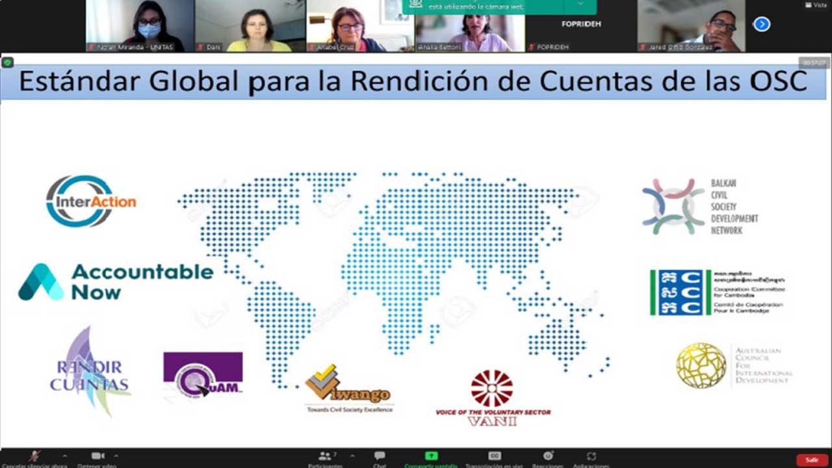Expand video options arrow beside camera
This screenshot has height=468, width=832.
[116, 456]
